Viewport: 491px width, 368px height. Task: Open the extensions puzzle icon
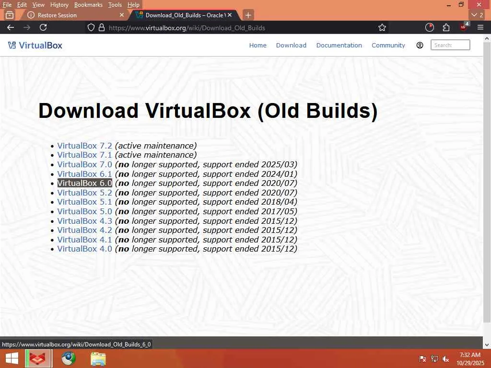coord(446,27)
